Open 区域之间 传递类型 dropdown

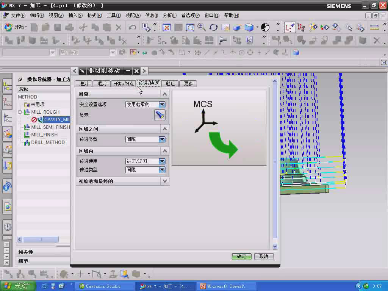(x=145, y=139)
